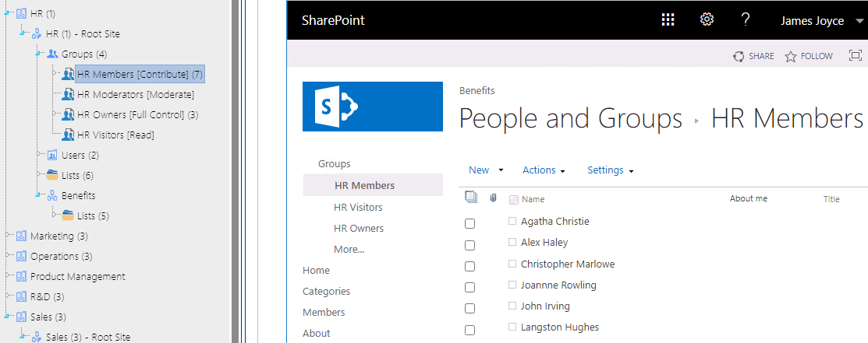Open the James Joyce account dropdown
The image size is (868, 343).
coord(819,21)
